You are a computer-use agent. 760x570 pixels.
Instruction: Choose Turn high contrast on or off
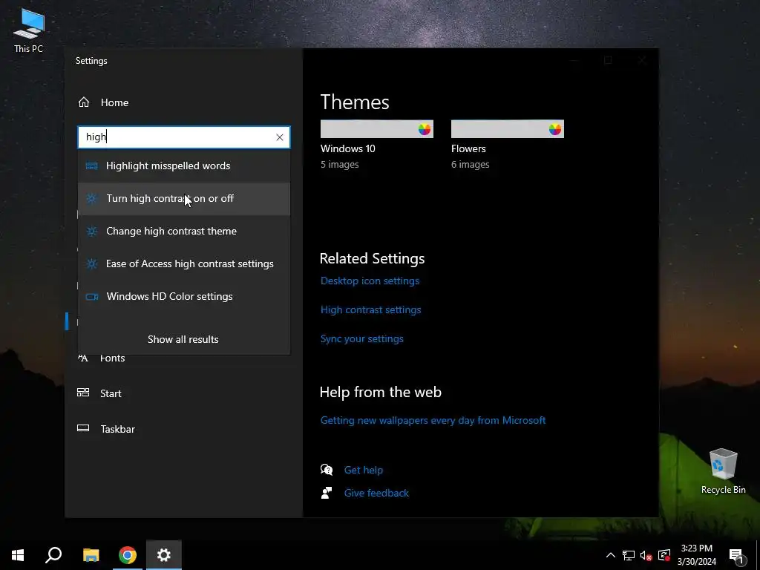click(184, 199)
